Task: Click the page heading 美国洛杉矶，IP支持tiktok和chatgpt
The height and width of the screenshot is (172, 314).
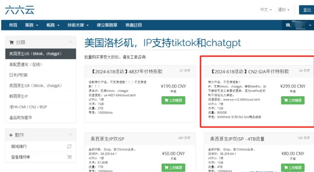Action: [163, 43]
